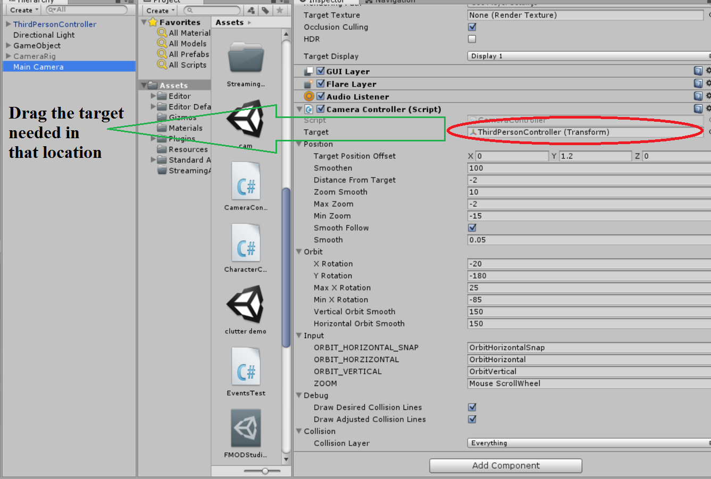Open help for the Flare Layer component

click(698, 83)
